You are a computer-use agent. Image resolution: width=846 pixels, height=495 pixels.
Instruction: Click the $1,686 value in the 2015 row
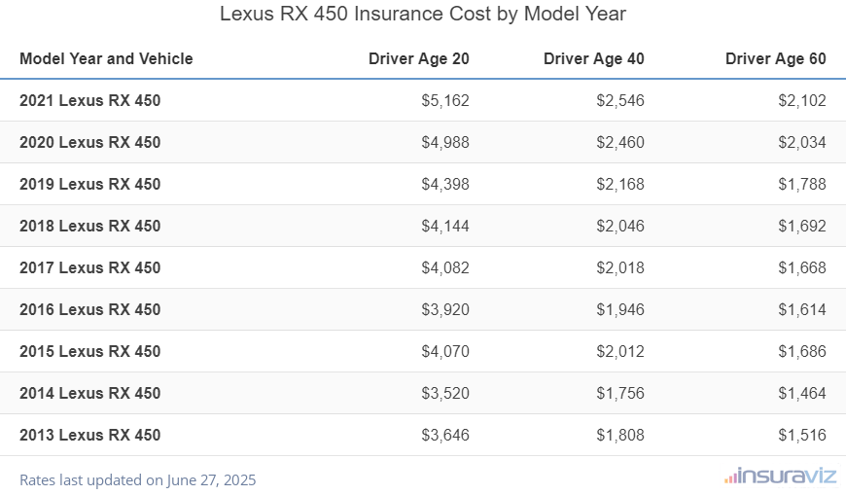point(802,351)
